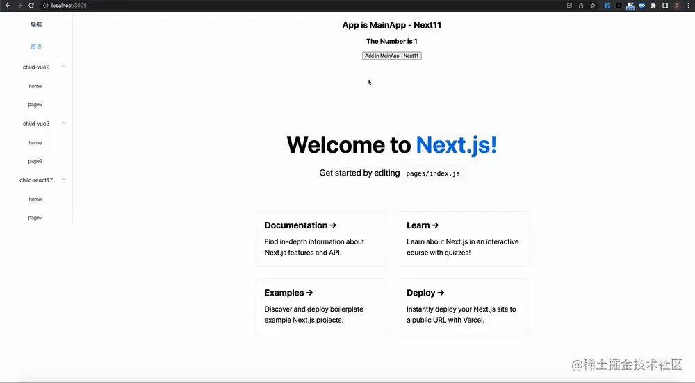This screenshot has height=383, width=695.
Task: Open the Examples card
Action: 321,306
